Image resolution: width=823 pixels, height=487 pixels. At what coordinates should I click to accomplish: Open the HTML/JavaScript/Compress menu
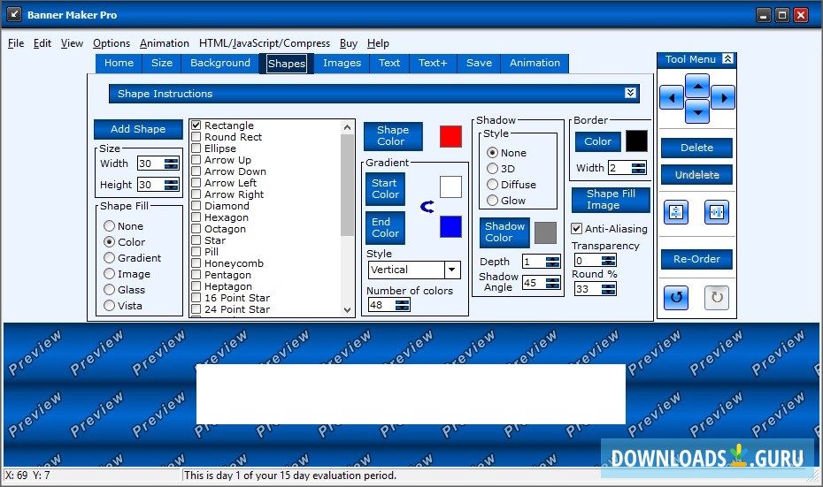(265, 43)
